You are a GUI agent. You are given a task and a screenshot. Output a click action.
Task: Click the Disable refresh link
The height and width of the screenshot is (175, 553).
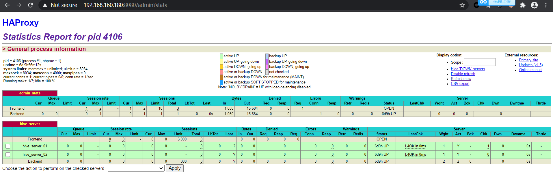point(463,74)
